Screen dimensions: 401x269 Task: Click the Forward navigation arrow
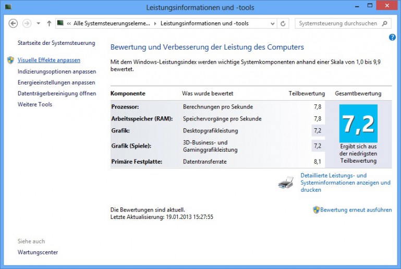pyautogui.click(x=27, y=23)
